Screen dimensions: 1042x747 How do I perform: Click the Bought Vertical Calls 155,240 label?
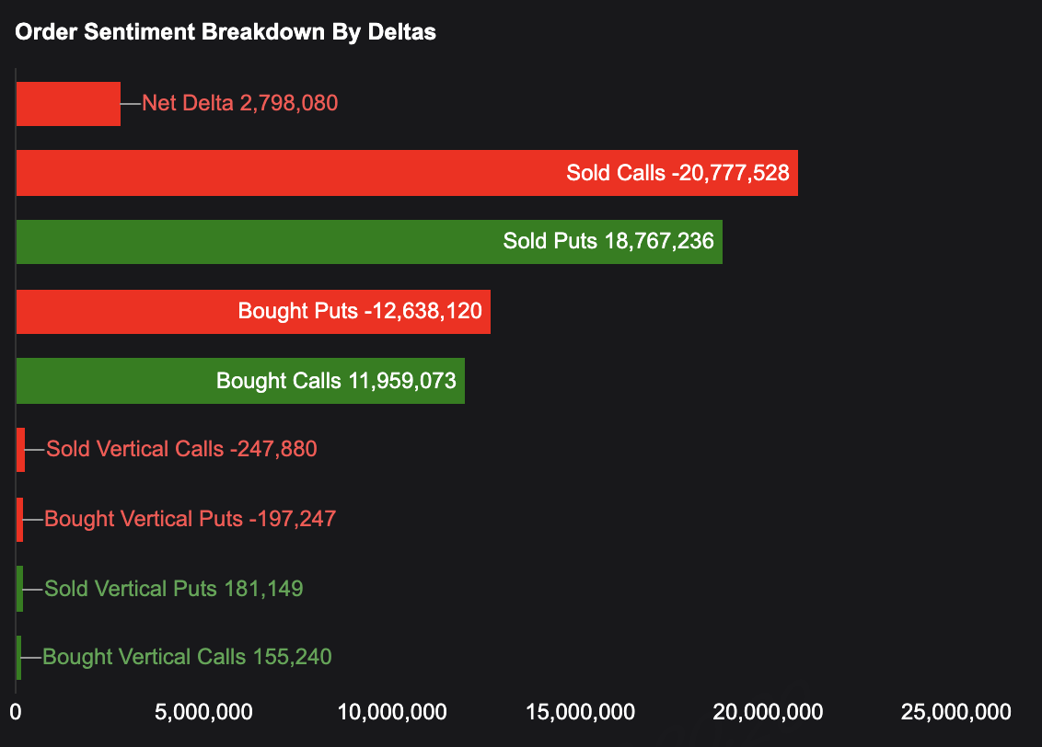(x=187, y=658)
